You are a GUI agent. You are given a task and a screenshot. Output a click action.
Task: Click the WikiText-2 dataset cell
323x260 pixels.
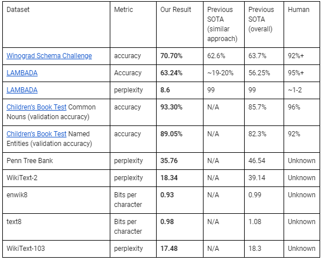coord(56,178)
